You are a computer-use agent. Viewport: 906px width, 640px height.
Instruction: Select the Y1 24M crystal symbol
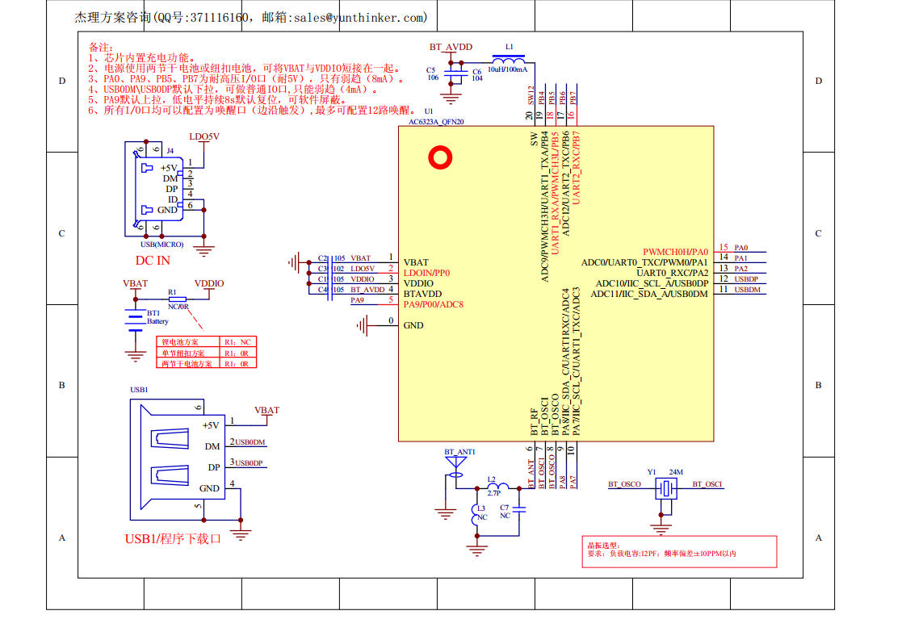665,489
